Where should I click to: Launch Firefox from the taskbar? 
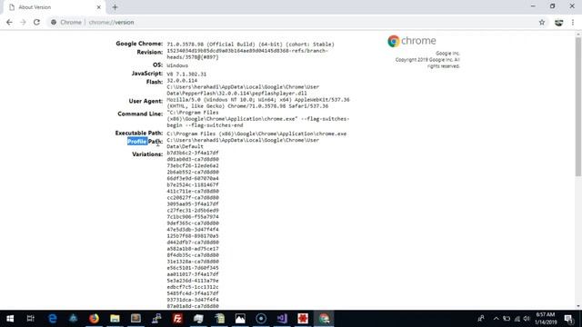(x=94, y=319)
